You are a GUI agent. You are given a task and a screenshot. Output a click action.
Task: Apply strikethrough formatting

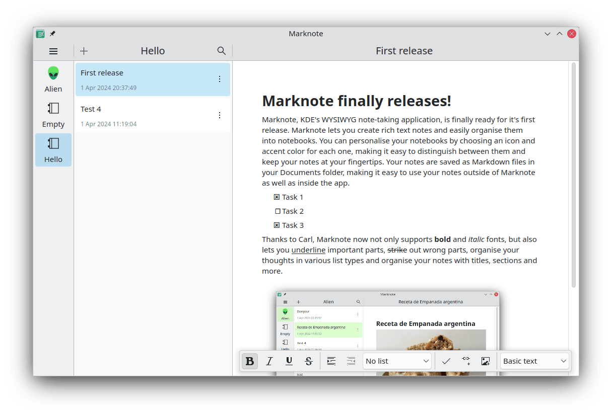309,361
